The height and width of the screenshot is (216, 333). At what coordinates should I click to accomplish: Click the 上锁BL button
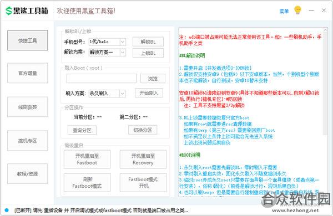click(x=148, y=53)
